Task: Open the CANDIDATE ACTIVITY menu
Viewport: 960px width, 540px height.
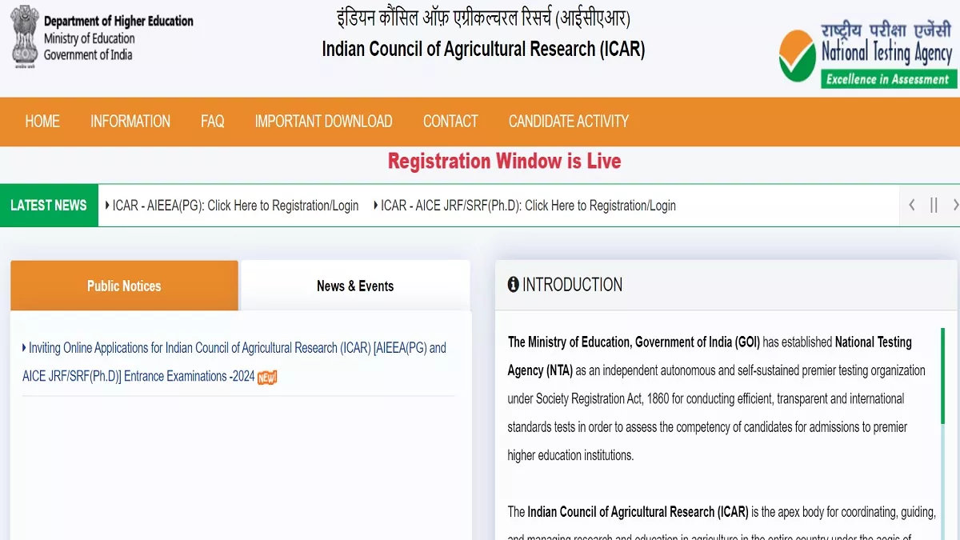Action: [x=569, y=122]
